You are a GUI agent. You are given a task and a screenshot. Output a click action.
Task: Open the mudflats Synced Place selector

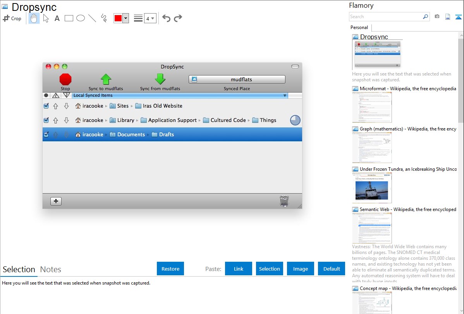[x=237, y=79]
